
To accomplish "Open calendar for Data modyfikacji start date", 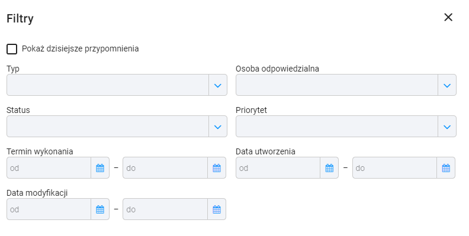I will tap(100, 209).
